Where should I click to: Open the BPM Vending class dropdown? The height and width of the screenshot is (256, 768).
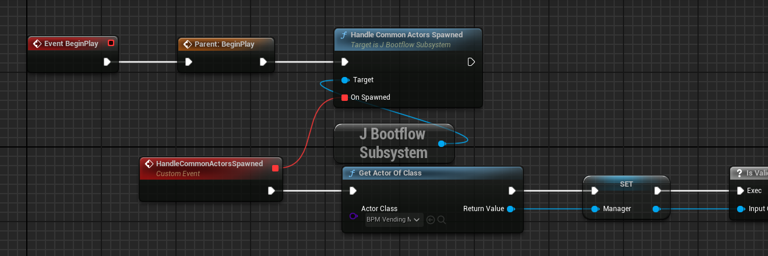(x=393, y=220)
